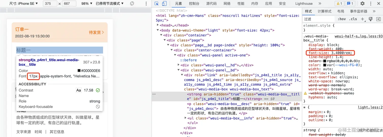Switch to the 控制台 tab
This screenshot has width=383, height=137.
click(194, 4)
